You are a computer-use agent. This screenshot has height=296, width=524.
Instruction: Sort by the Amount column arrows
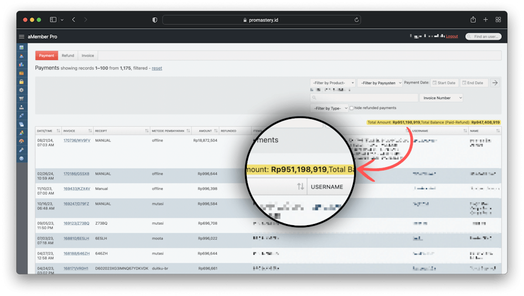[217, 131]
